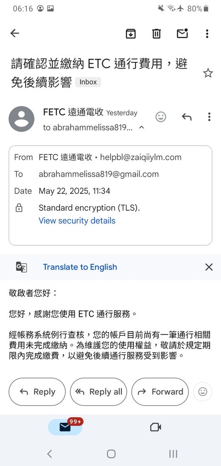Tap the back arrow to return to inbox
This screenshot has height=466, width=221.
[x=15, y=33]
